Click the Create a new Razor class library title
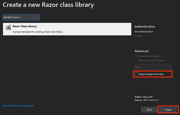 [48, 5]
